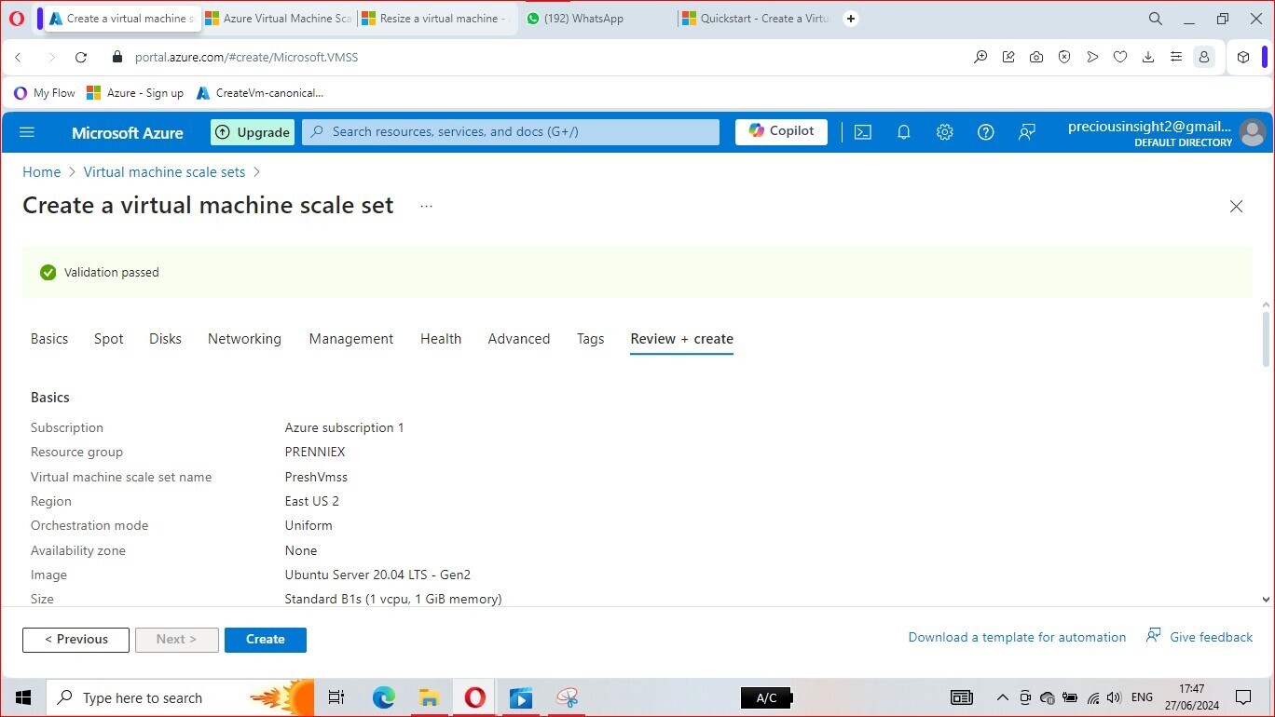The image size is (1275, 717).
Task: Click Download a template for automation
Action: click(1017, 638)
